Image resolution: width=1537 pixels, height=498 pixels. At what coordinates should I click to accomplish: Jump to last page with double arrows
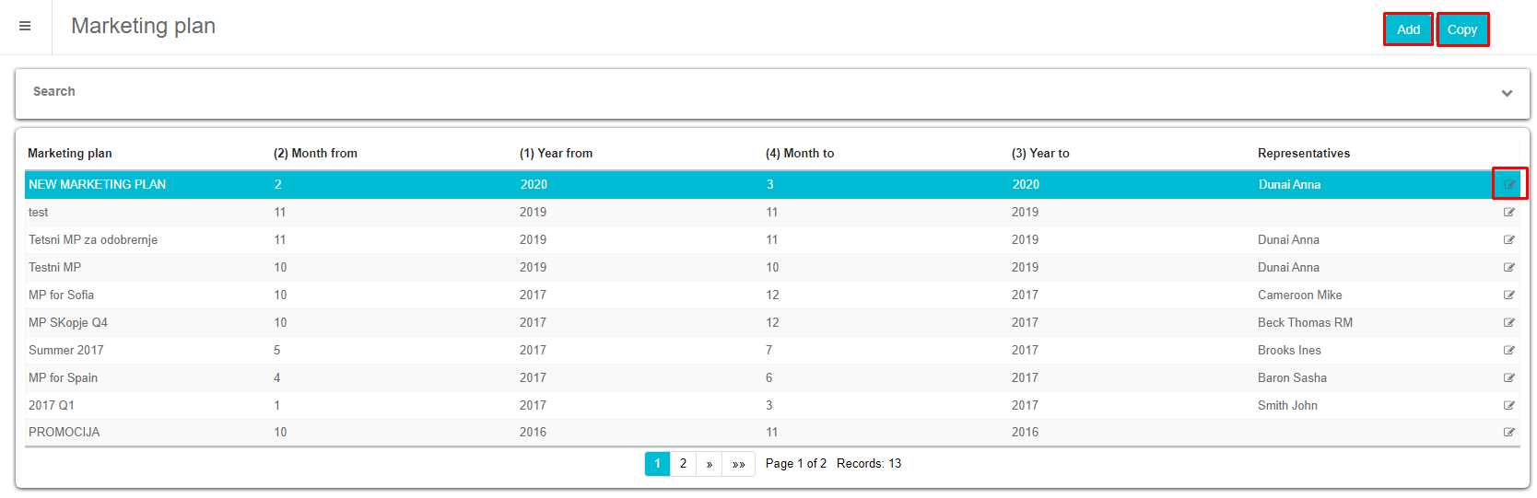click(739, 464)
